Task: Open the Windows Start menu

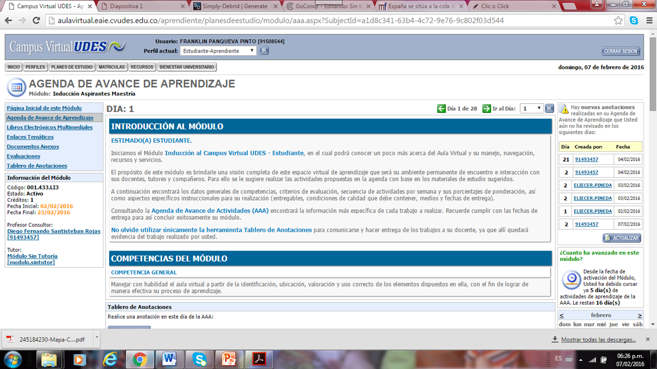Action: 12,359
